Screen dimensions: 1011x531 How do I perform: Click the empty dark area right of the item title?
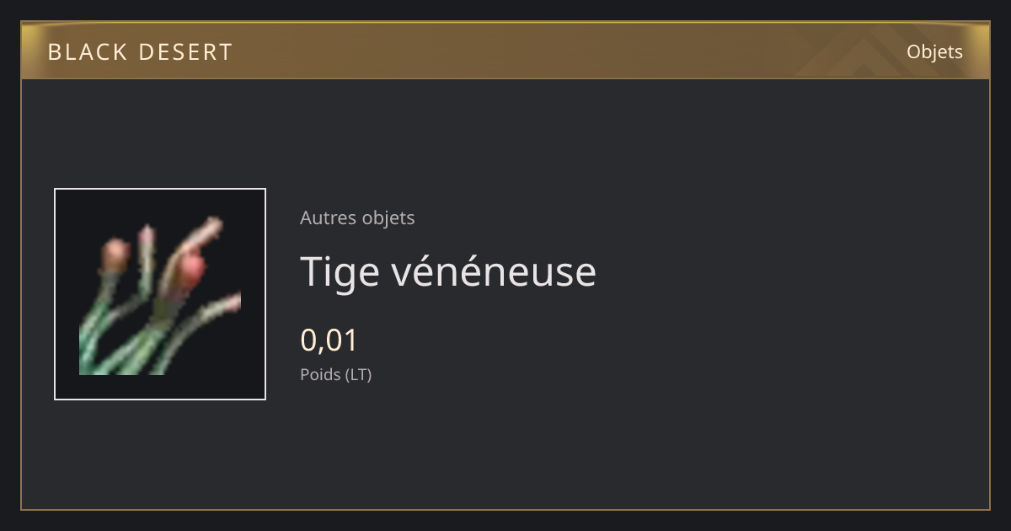click(x=784, y=271)
